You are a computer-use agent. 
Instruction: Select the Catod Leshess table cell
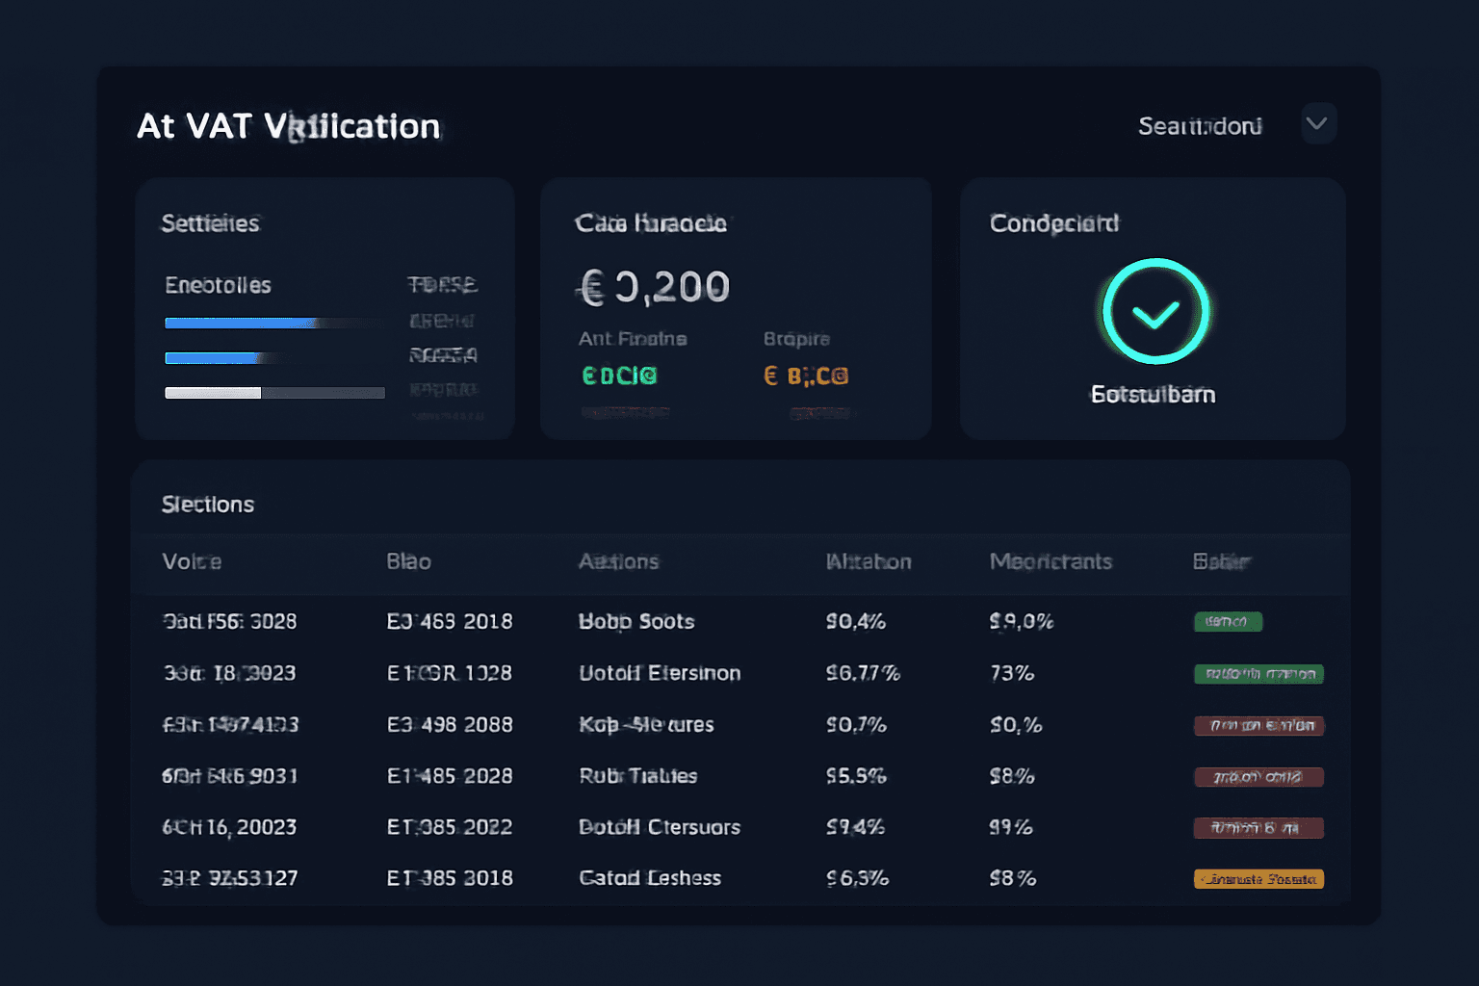tap(650, 878)
